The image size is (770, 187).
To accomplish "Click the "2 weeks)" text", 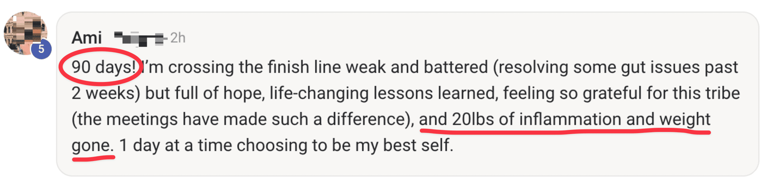I will (x=106, y=93).
